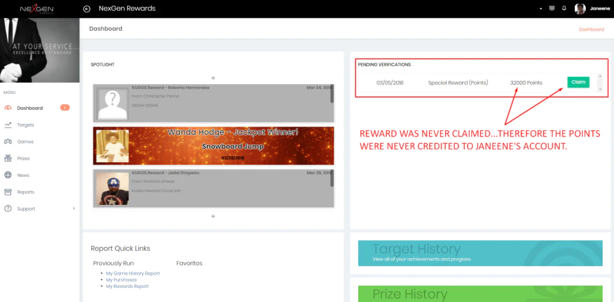The height and width of the screenshot is (302, 614).
Task: Expand the Support submenu chevron
Action: pos(74,209)
